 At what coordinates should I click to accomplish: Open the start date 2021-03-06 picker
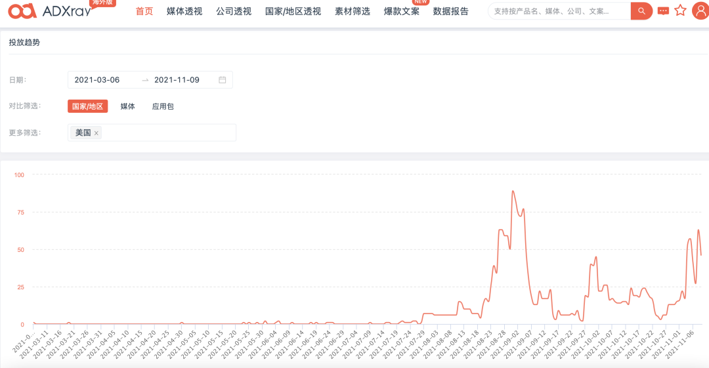pyautogui.click(x=97, y=80)
